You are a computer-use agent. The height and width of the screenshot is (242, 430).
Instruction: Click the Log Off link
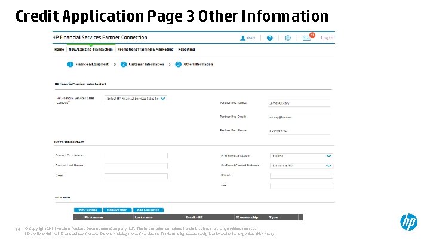click(x=328, y=38)
